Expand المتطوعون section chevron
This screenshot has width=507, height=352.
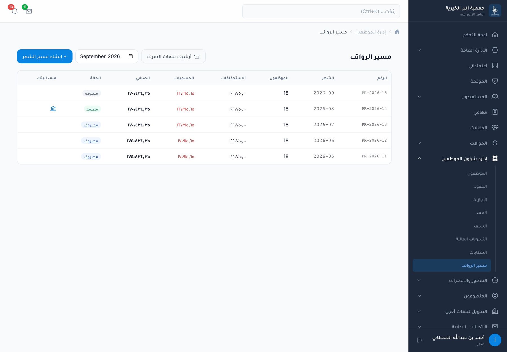click(x=419, y=296)
